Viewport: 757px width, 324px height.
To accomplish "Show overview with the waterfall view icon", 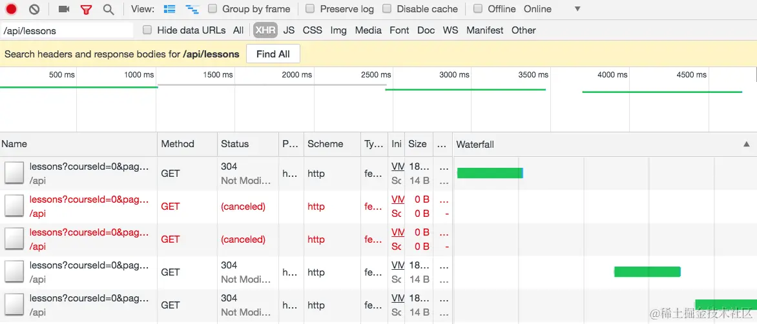I will (x=192, y=9).
